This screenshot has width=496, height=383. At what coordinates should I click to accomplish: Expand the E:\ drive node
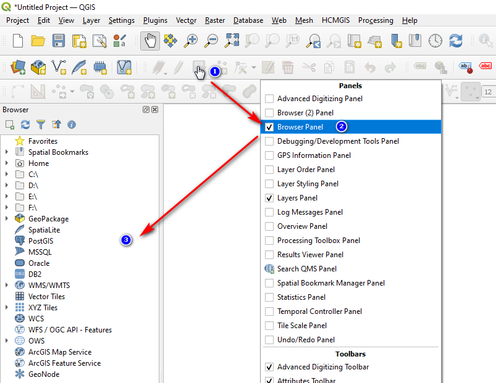(7, 196)
